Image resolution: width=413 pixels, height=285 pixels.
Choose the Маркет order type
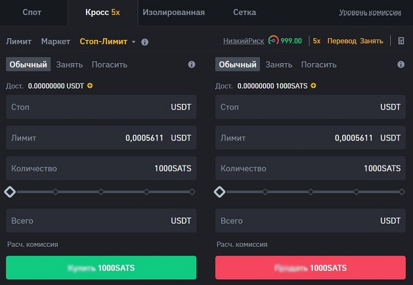coord(55,42)
